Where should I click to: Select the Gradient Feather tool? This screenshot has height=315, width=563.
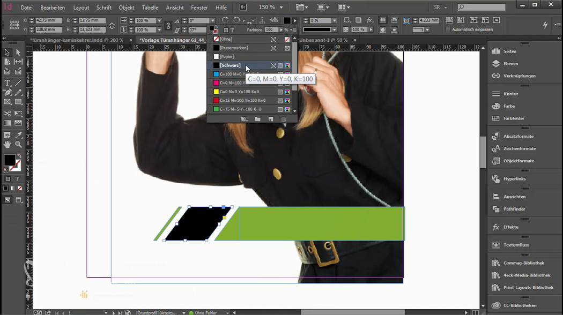[18, 123]
